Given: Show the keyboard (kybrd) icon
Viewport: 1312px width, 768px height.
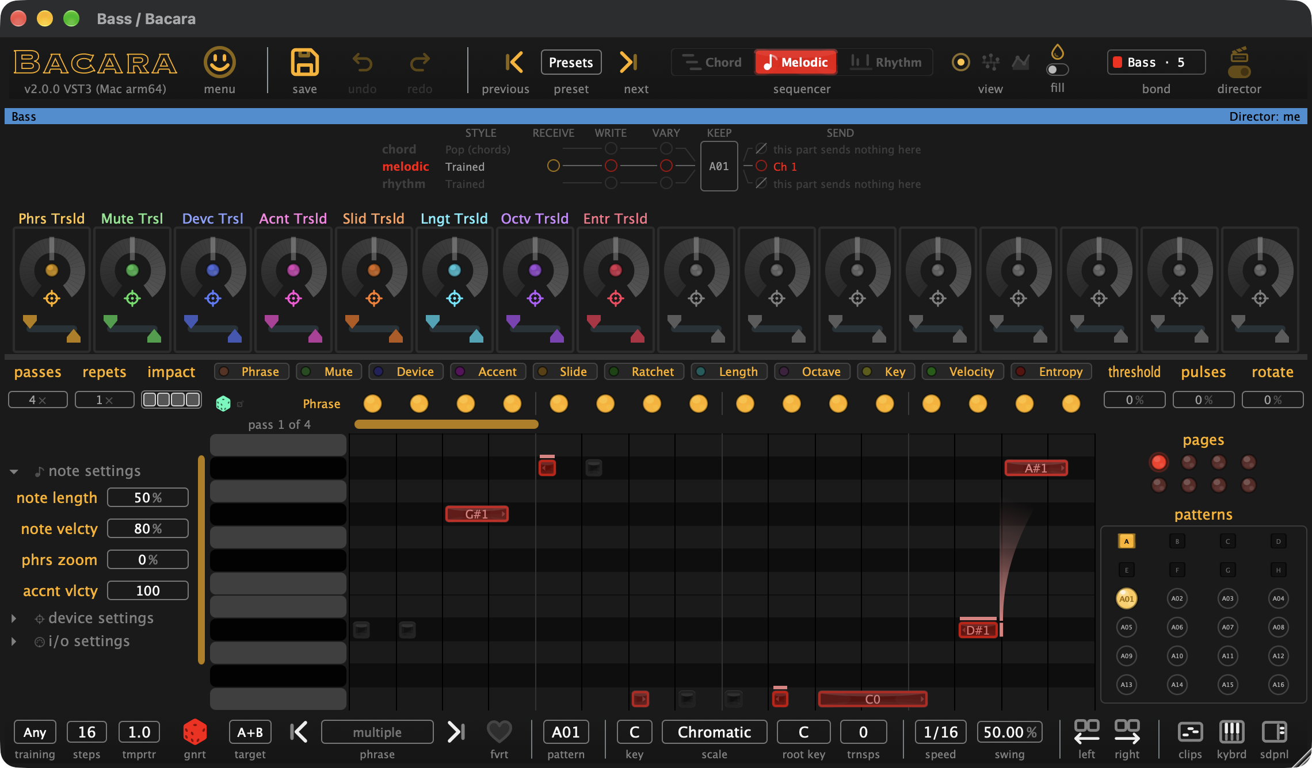Looking at the screenshot, I should click(1231, 732).
